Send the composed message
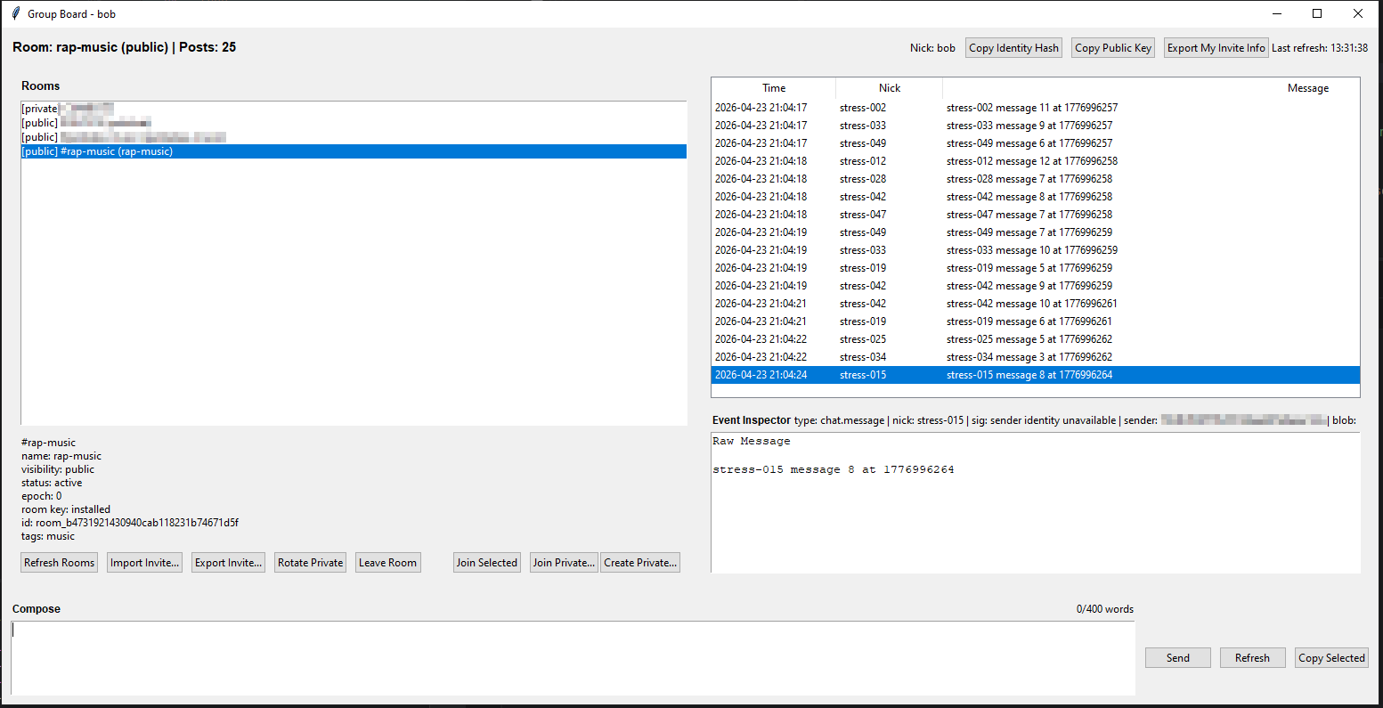Image resolution: width=1383 pixels, height=708 pixels. point(1177,658)
